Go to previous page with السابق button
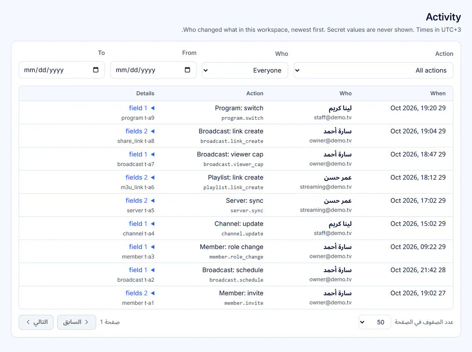Image resolution: width=472 pixels, height=352 pixels. point(77,322)
